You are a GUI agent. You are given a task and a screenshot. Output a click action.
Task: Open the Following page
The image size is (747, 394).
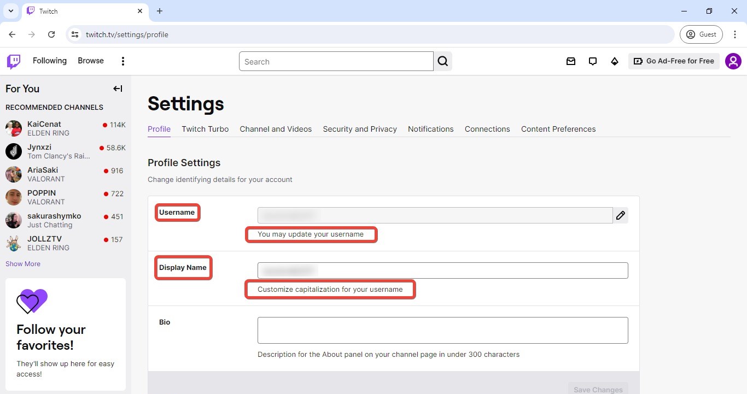(49, 61)
